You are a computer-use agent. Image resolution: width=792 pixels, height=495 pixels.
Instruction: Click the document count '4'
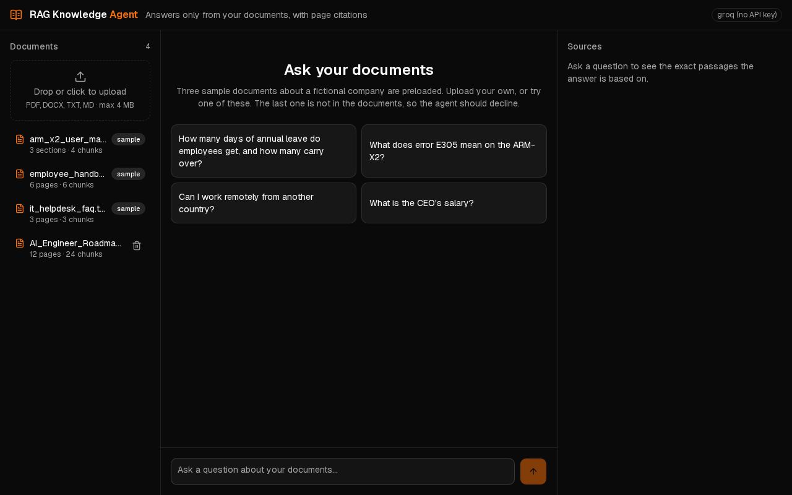coord(148,46)
